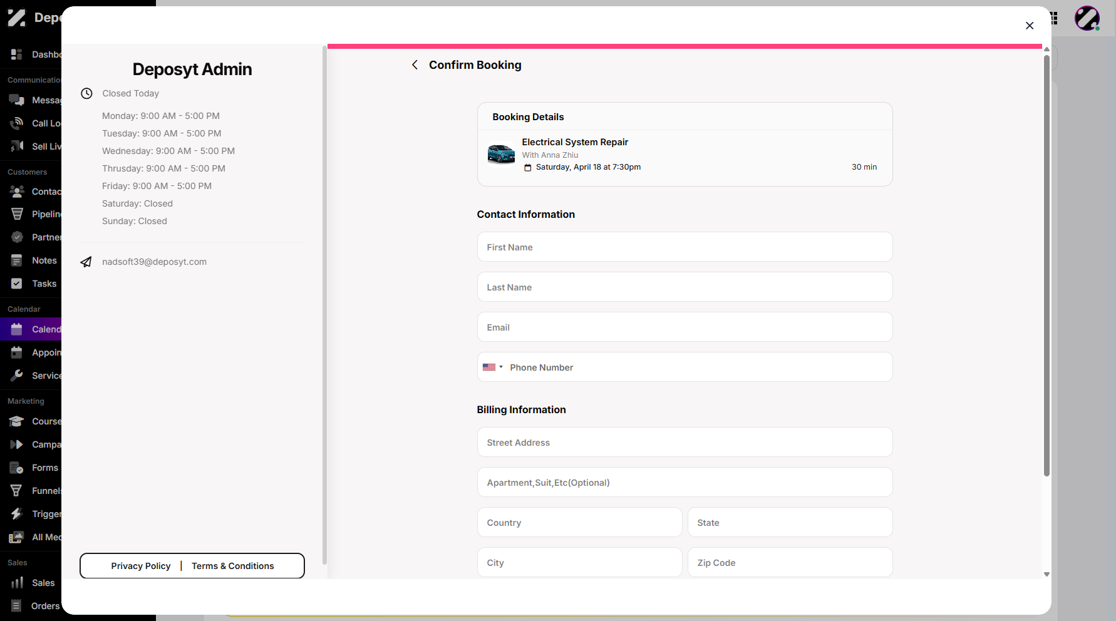Image resolution: width=1116 pixels, height=621 pixels.
Task: Open Messages from sidebar icon
Action: tap(17, 100)
